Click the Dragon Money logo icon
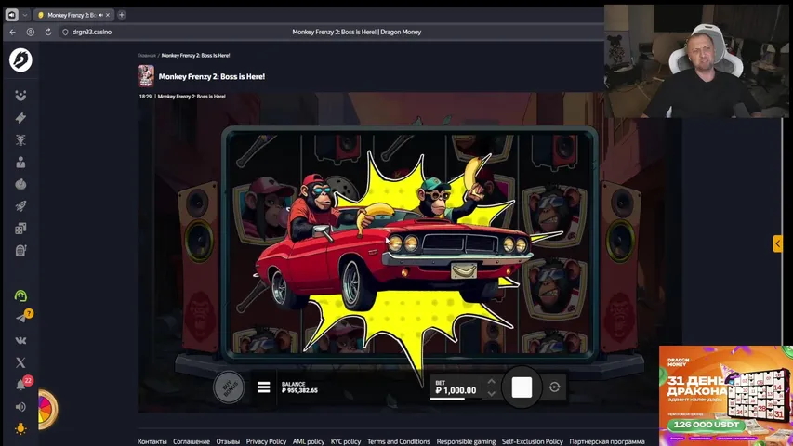The width and height of the screenshot is (793, 446). point(20,60)
